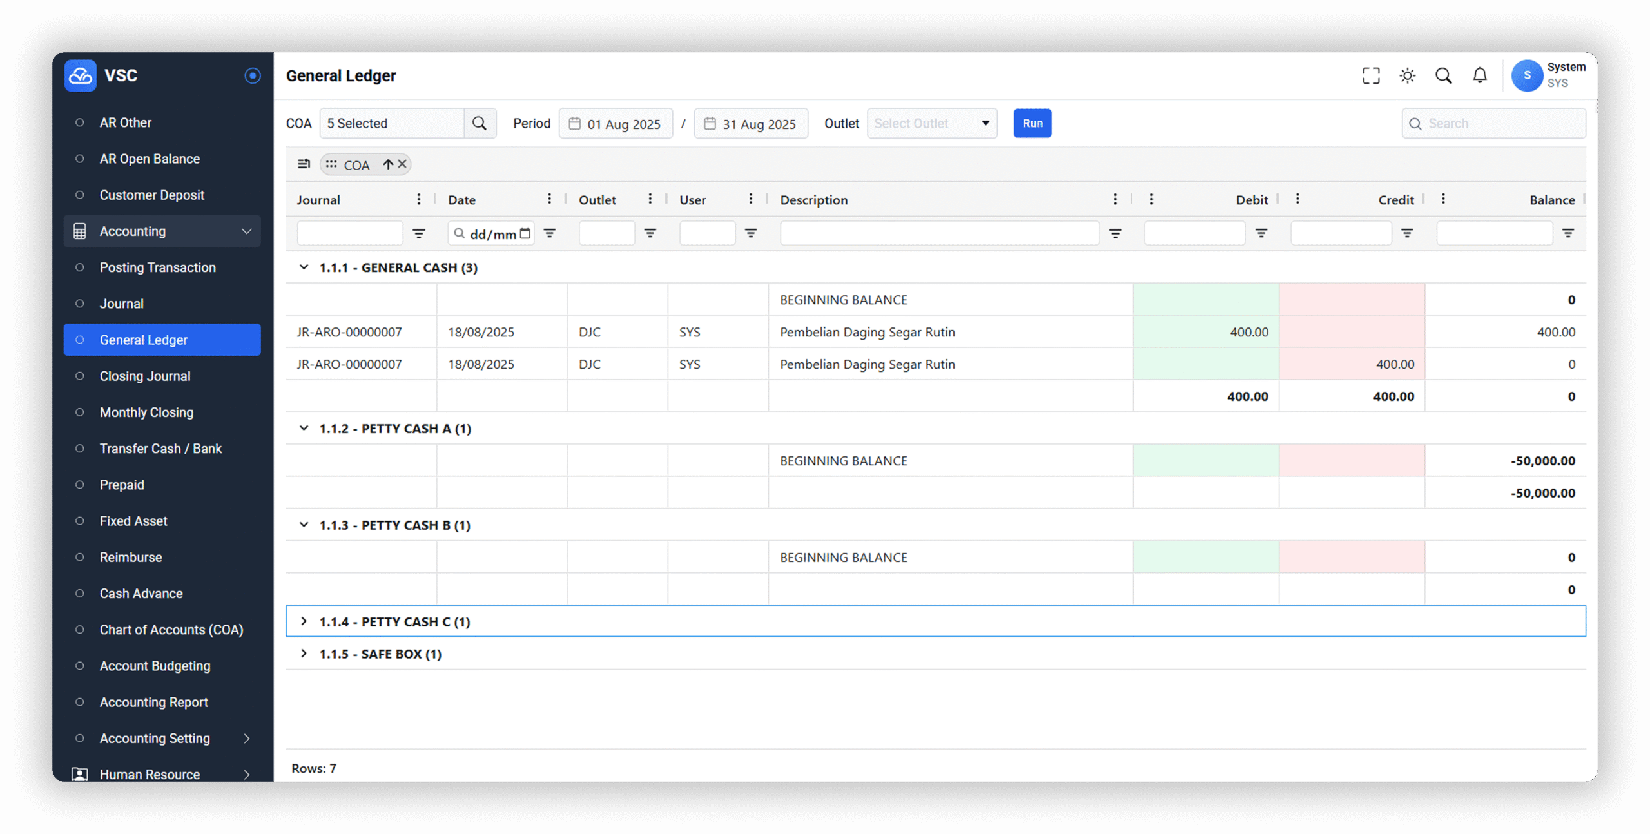Sort by Description column header
Image resolution: width=1650 pixels, height=834 pixels.
813,200
